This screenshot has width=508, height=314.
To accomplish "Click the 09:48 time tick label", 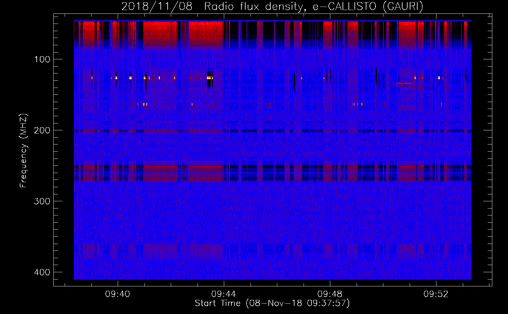I will [330, 294].
